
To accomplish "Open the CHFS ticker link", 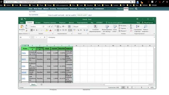I will coord(24,78).
